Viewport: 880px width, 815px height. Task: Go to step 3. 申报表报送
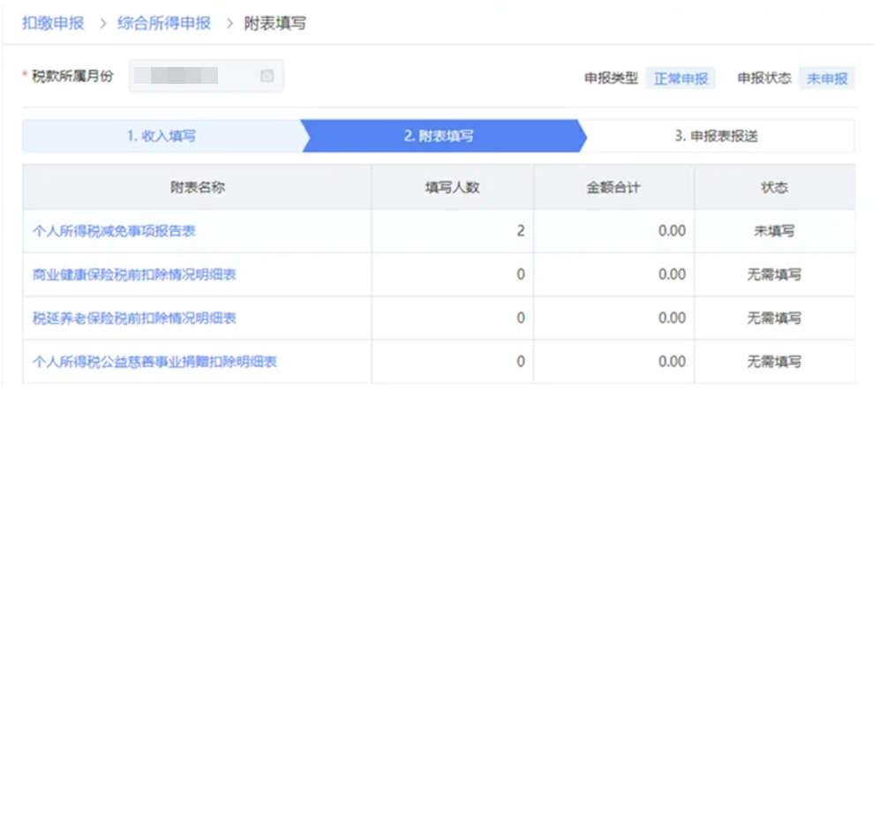(x=716, y=136)
